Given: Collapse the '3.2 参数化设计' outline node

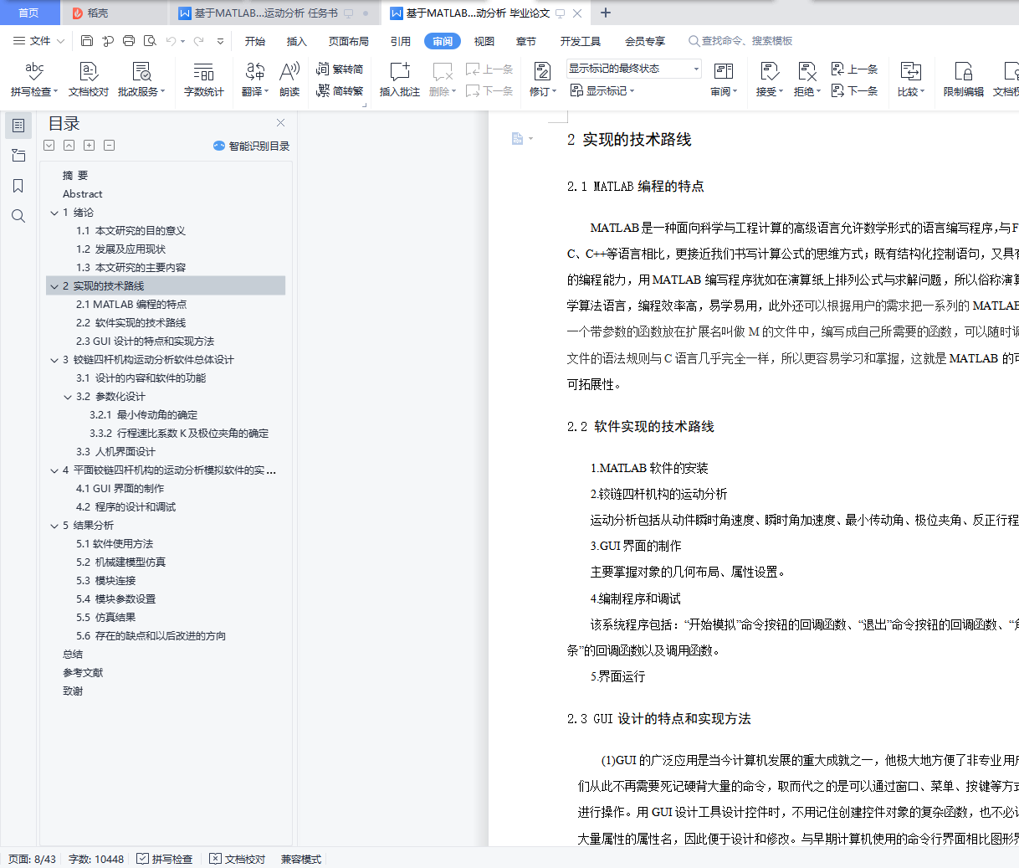Looking at the screenshot, I should 68,397.
